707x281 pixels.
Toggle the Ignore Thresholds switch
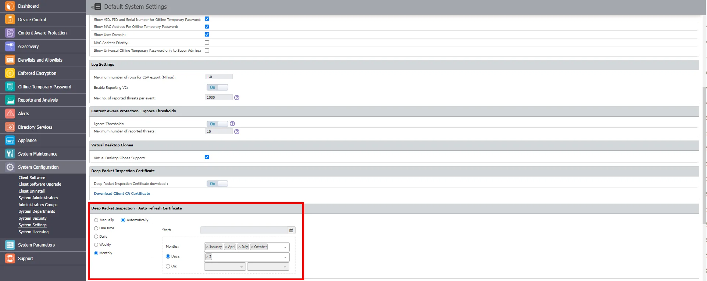click(x=217, y=124)
